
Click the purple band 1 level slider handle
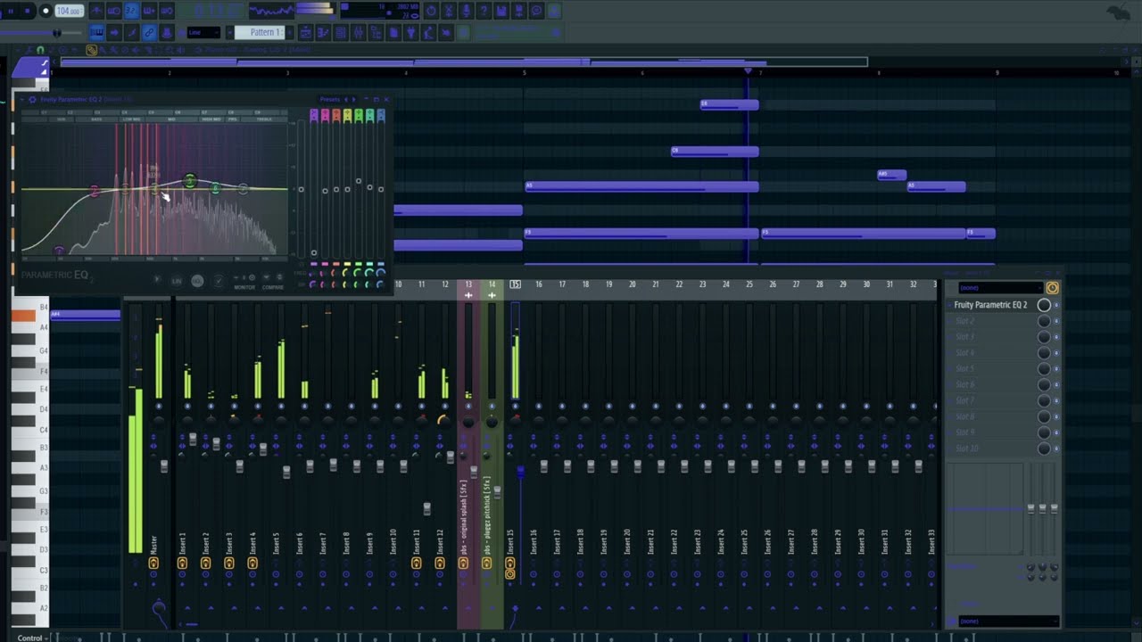pos(314,252)
